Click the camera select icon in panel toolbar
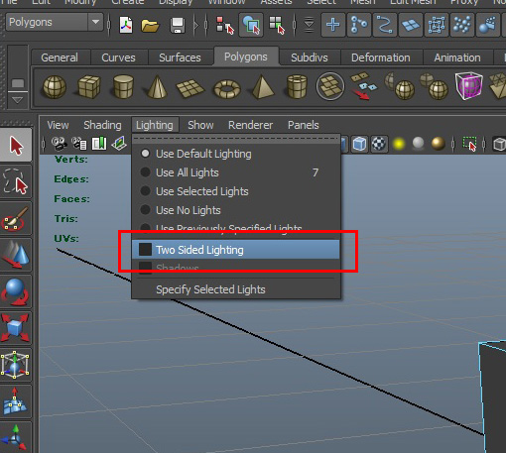Screen dimensions: 506x453 (x=60, y=144)
